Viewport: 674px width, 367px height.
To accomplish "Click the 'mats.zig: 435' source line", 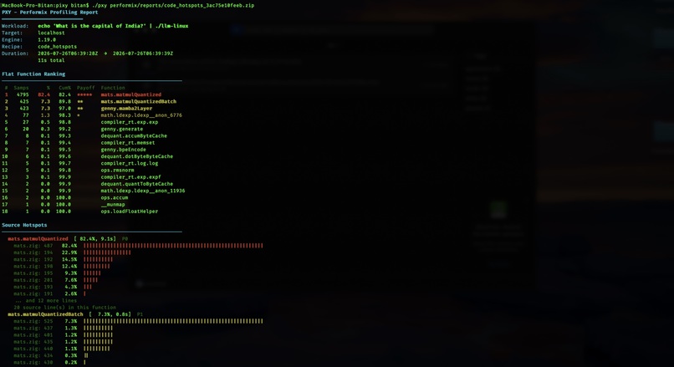I will [33, 342].
